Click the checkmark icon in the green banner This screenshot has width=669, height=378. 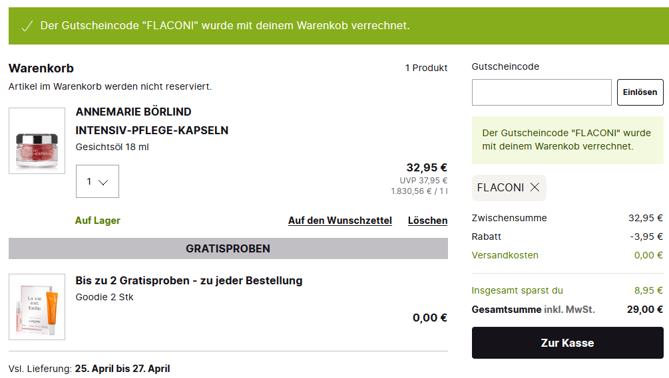[x=27, y=26]
